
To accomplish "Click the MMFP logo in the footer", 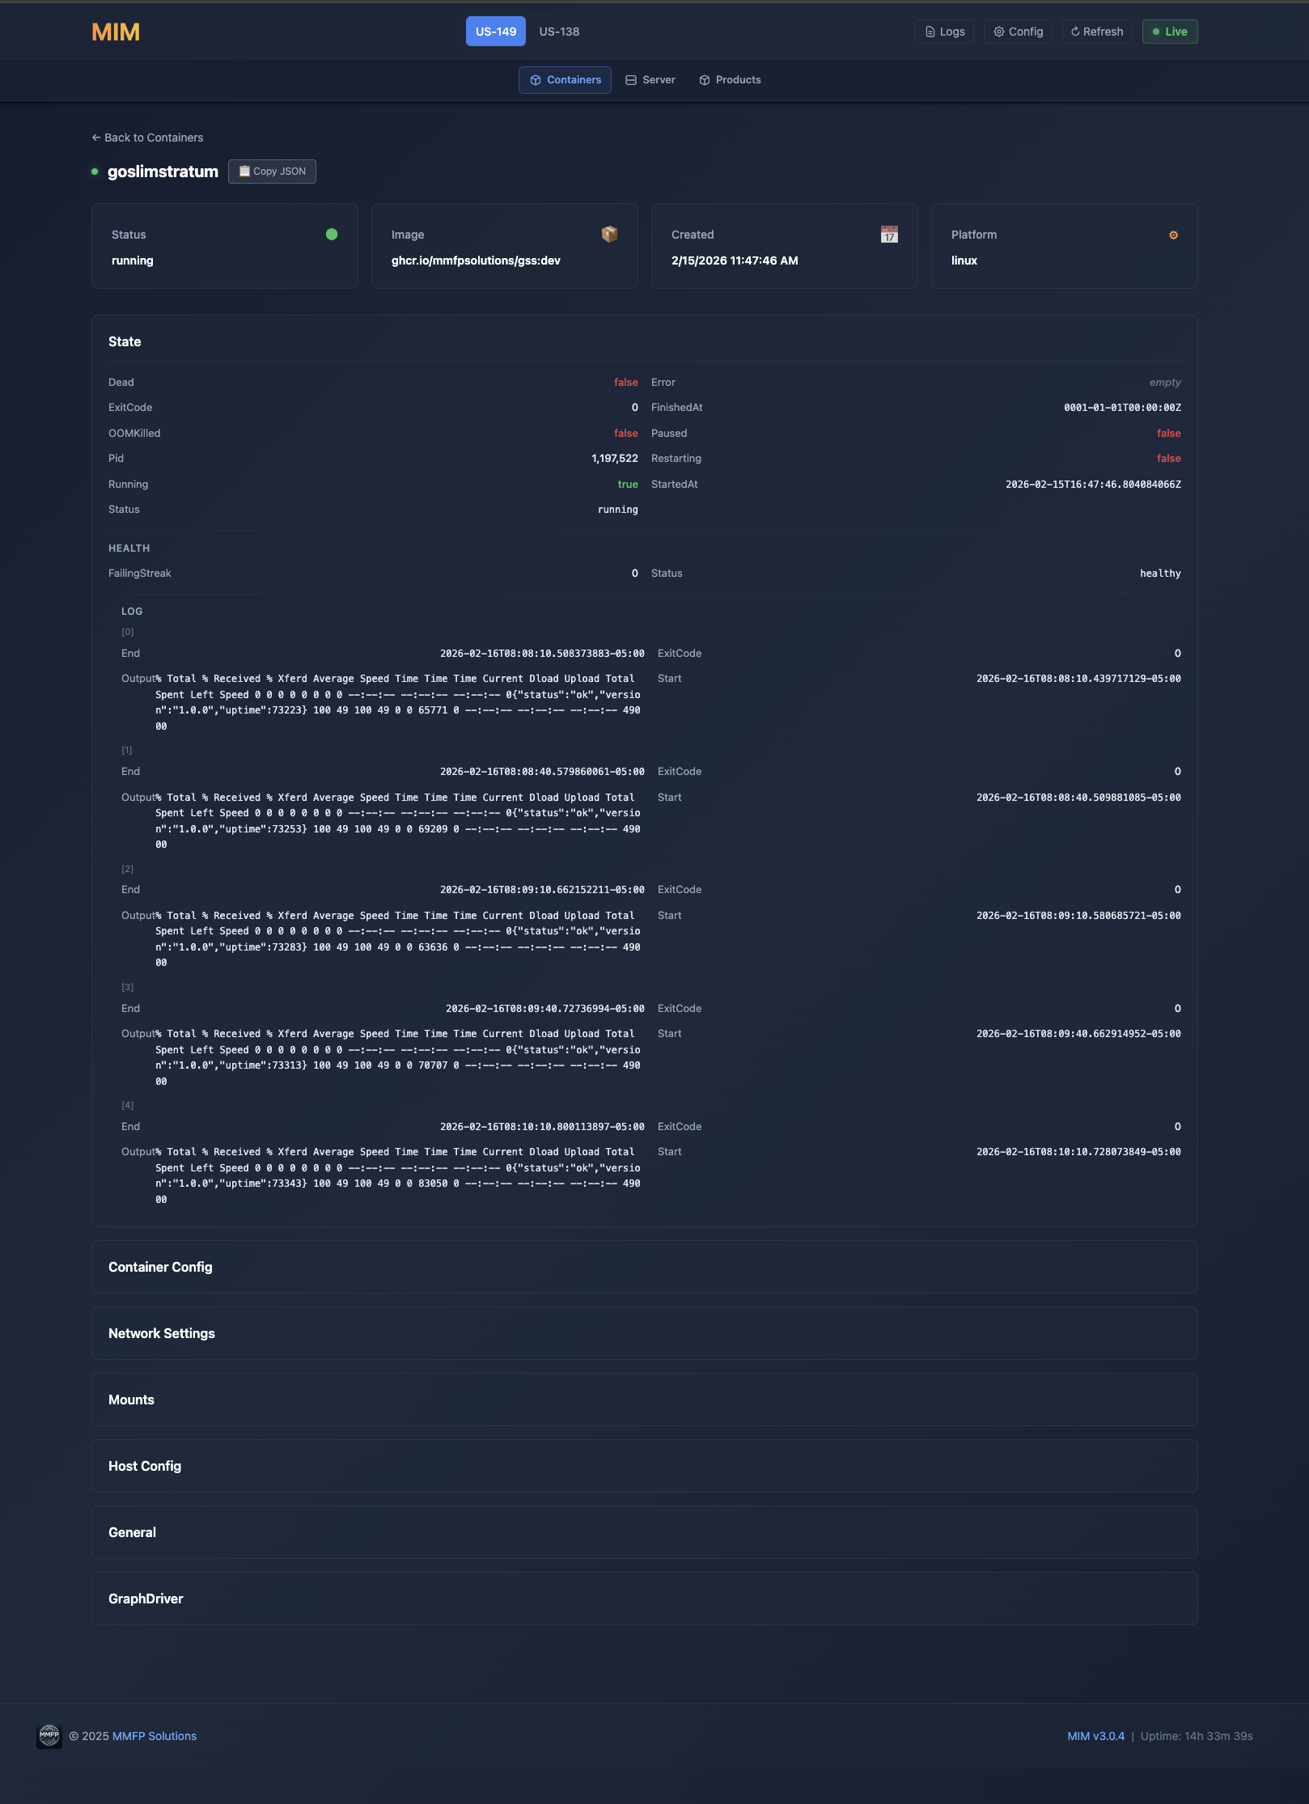I will coord(49,1735).
